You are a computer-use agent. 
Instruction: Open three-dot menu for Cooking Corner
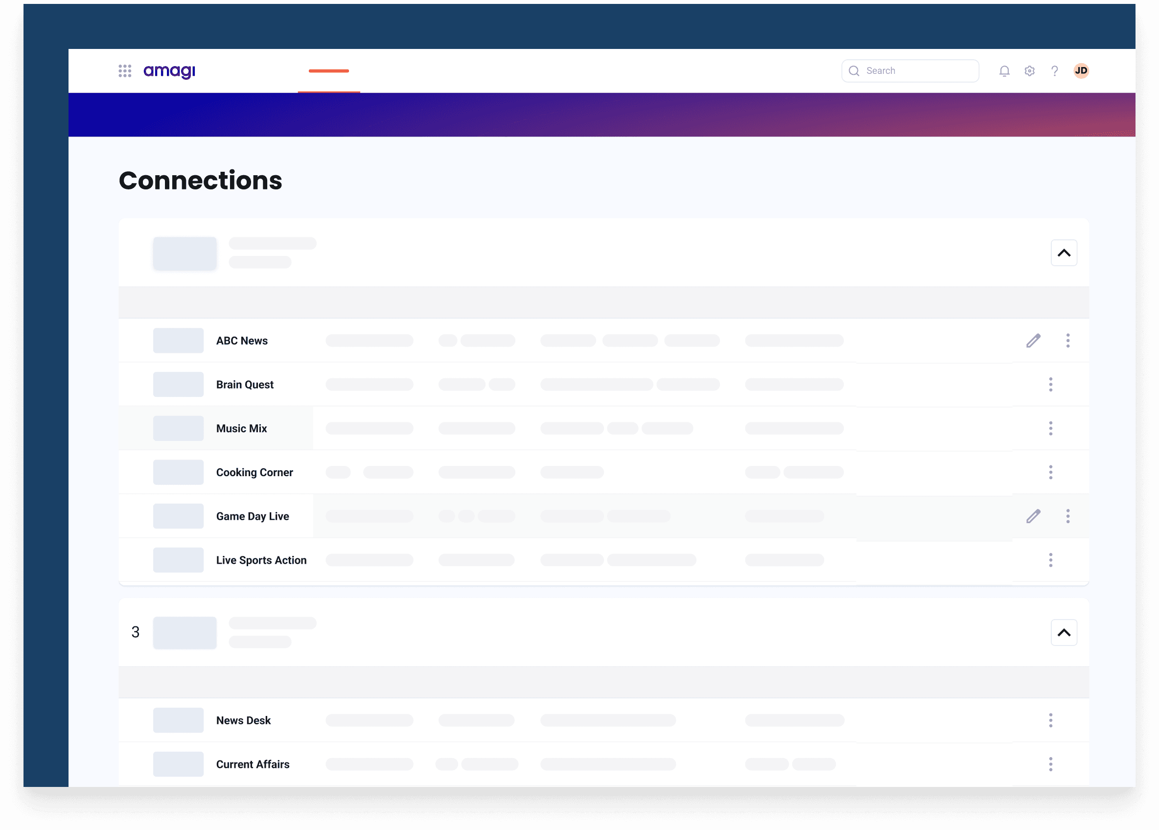(x=1051, y=472)
